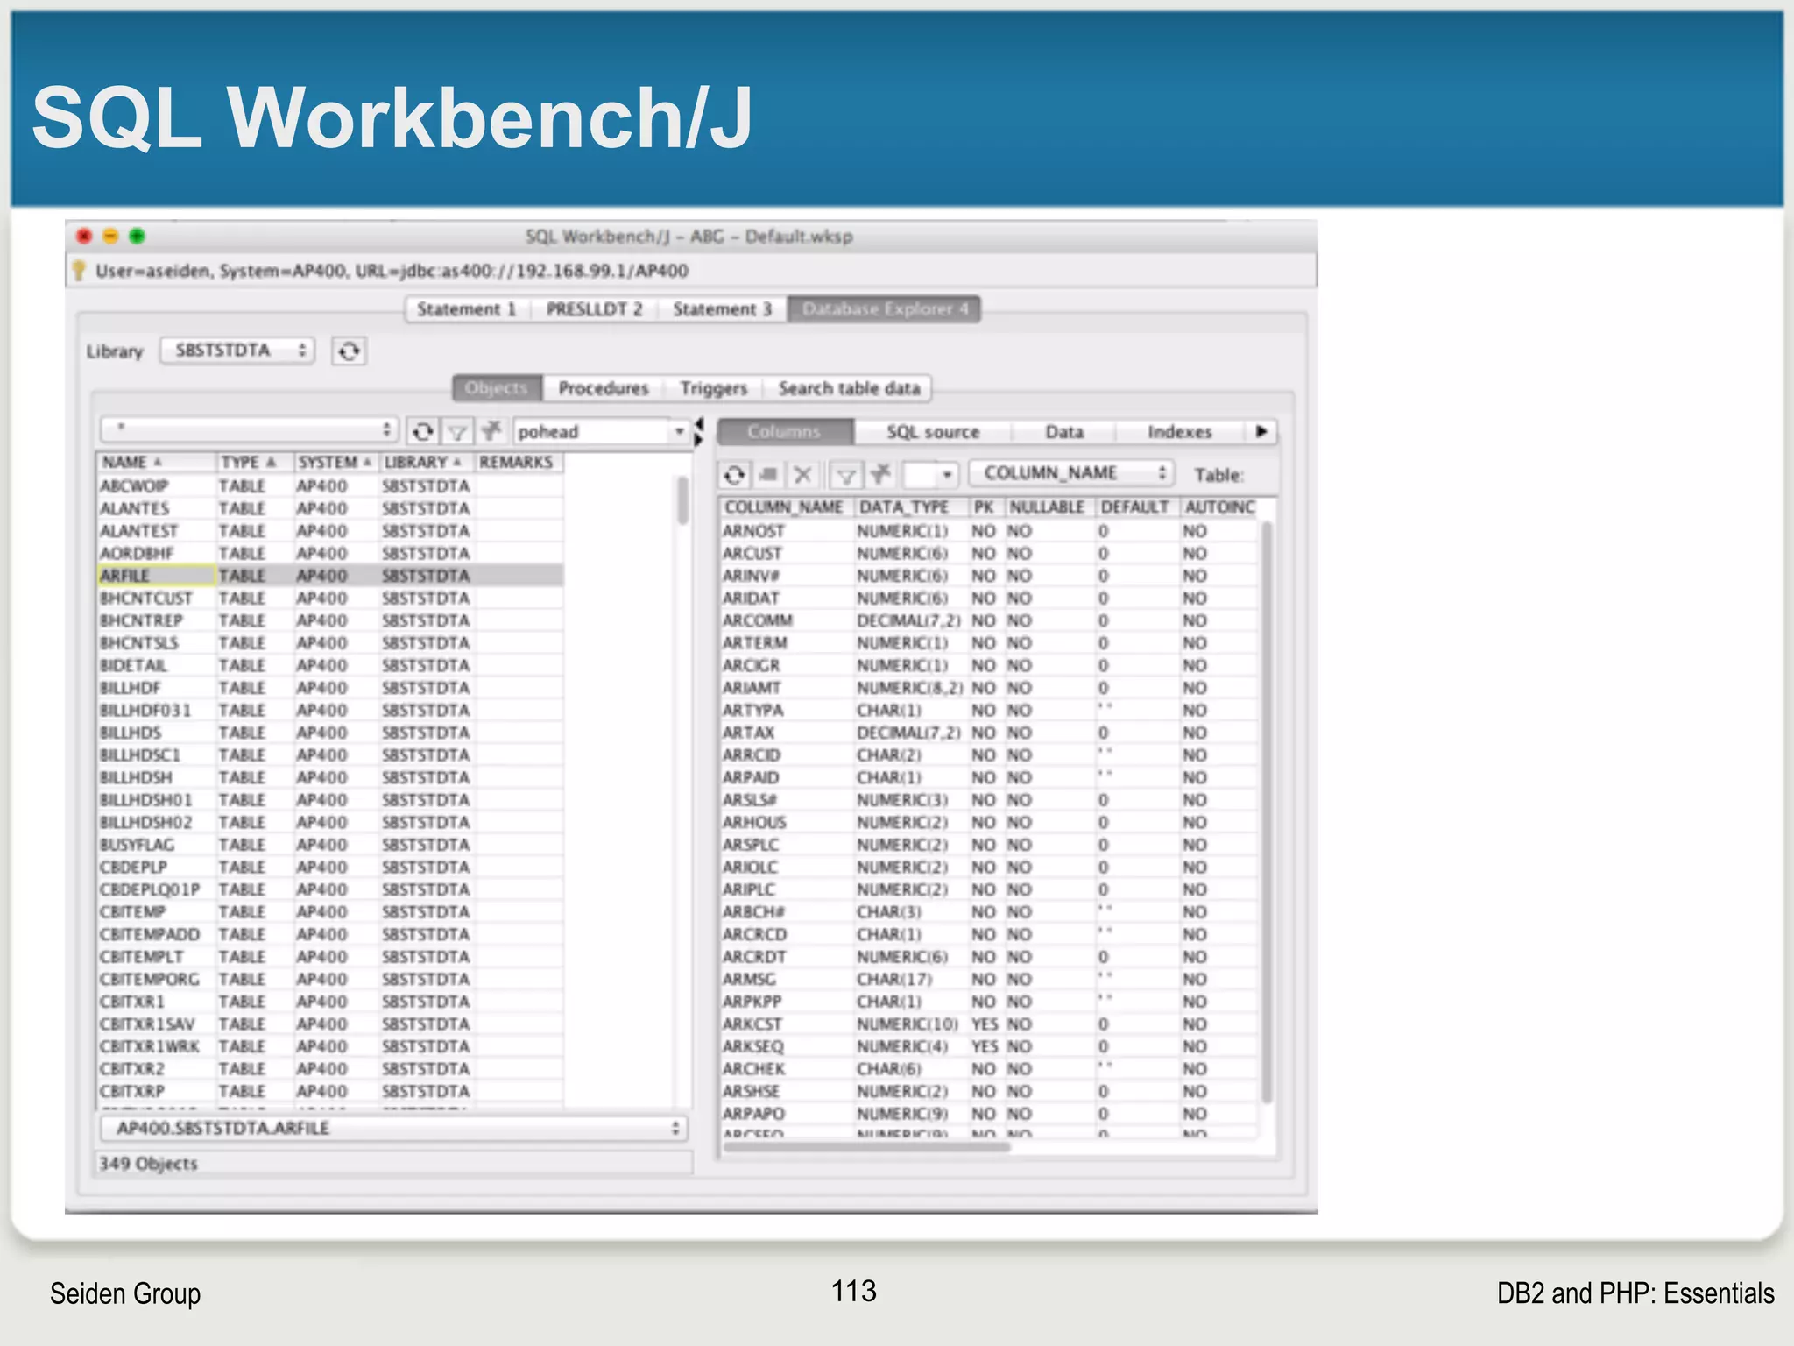Image resolution: width=1794 pixels, height=1346 pixels.
Task: Select the BILLHDF031 table row
Action: (x=330, y=710)
